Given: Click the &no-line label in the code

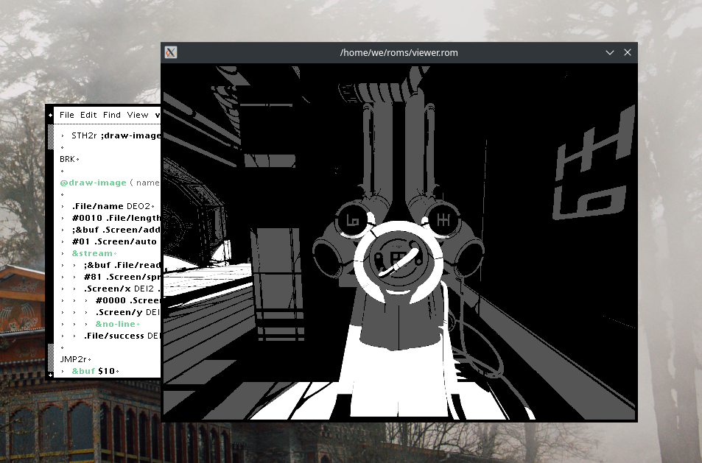Looking at the screenshot, I should [115, 324].
